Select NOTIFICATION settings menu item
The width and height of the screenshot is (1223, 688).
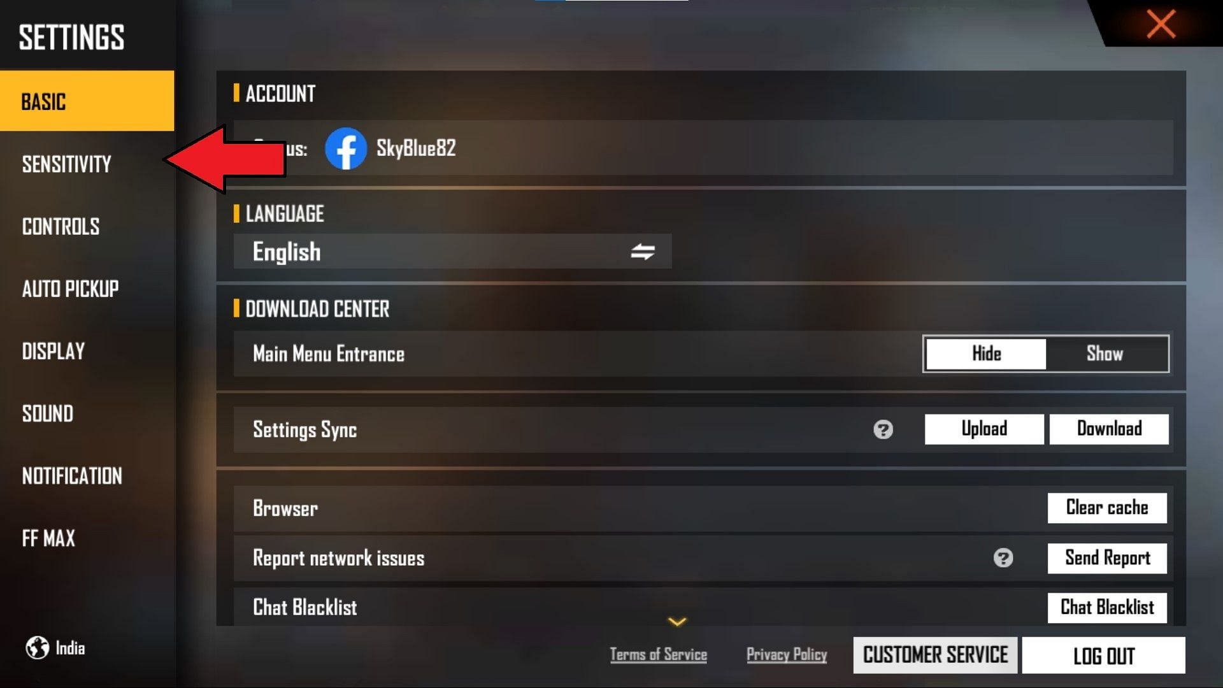[x=72, y=477]
